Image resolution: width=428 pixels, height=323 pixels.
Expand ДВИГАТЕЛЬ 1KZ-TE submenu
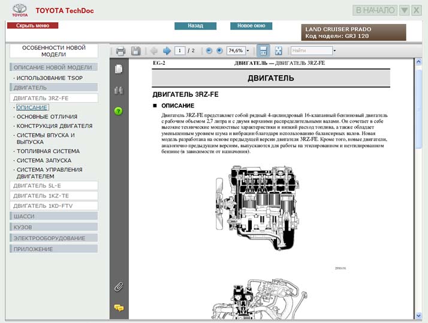[54, 196]
